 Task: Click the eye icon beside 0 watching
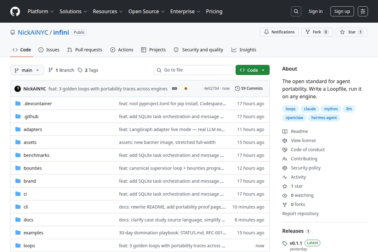click(285, 195)
